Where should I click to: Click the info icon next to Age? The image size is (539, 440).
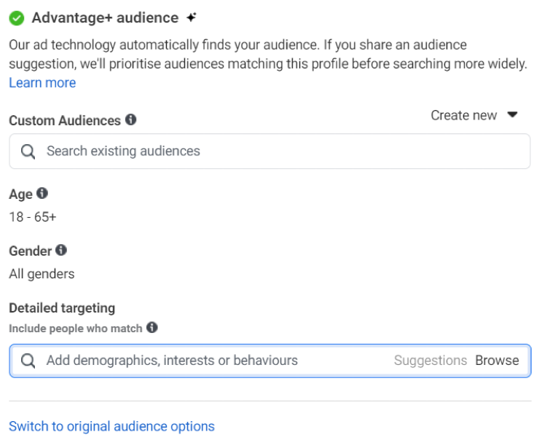click(42, 193)
